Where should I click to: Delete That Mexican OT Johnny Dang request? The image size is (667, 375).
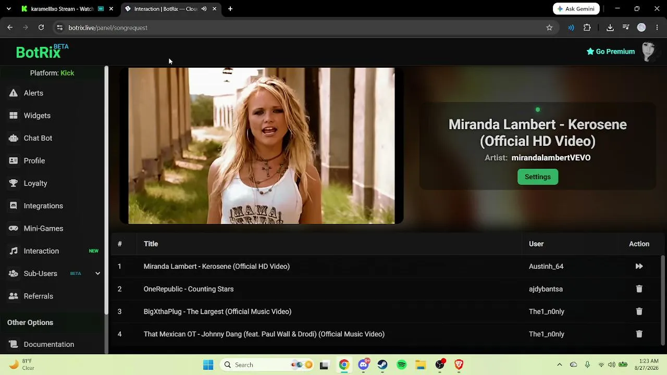639,334
